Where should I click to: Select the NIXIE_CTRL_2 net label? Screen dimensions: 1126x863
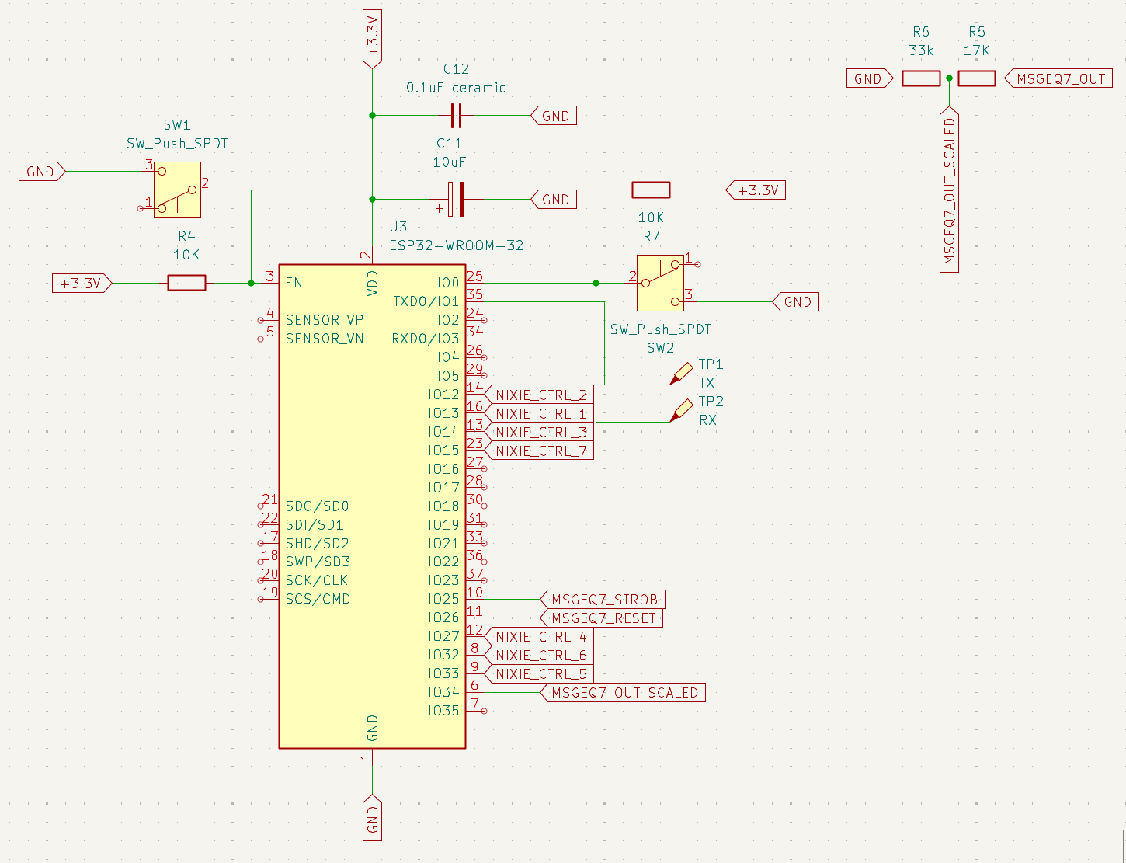(x=540, y=395)
